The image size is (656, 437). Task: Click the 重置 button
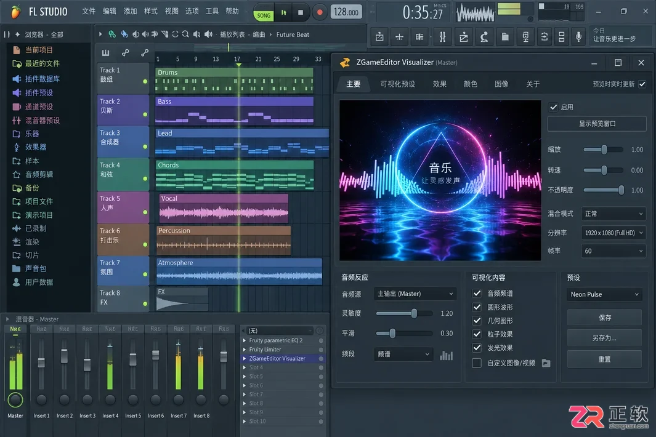pyautogui.click(x=604, y=359)
